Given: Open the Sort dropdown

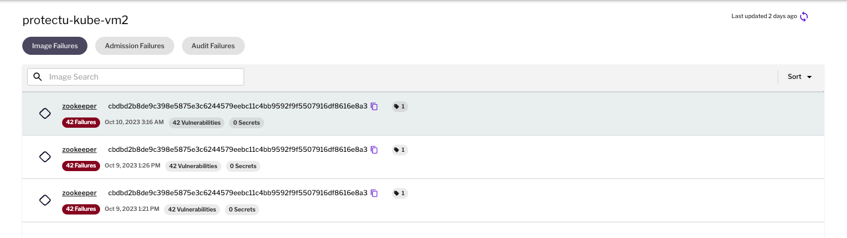Looking at the screenshot, I should pos(800,77).
